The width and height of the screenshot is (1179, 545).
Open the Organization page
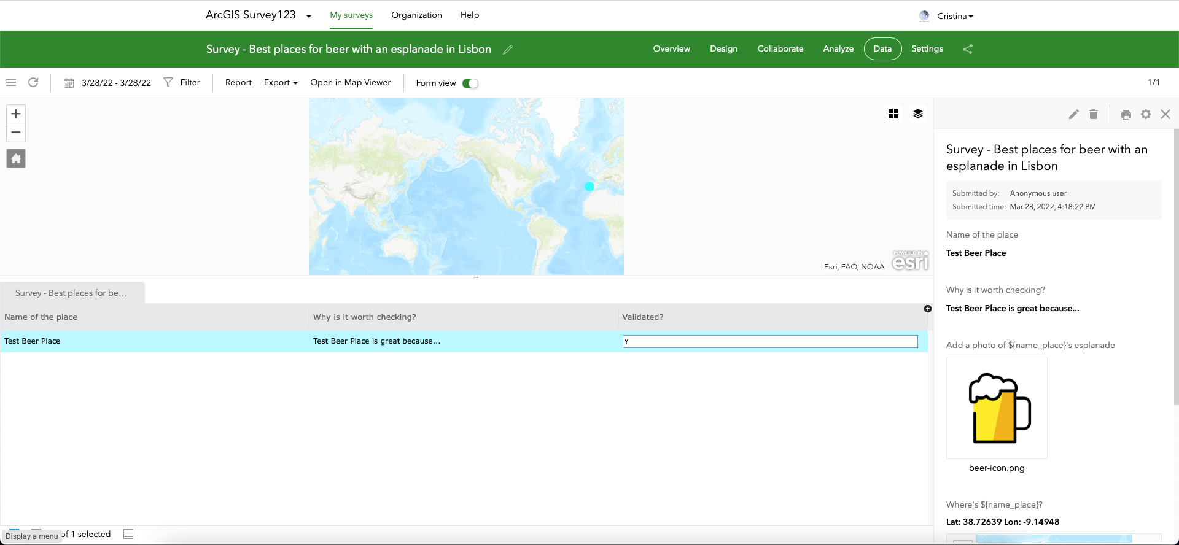[x=416, y=15]
